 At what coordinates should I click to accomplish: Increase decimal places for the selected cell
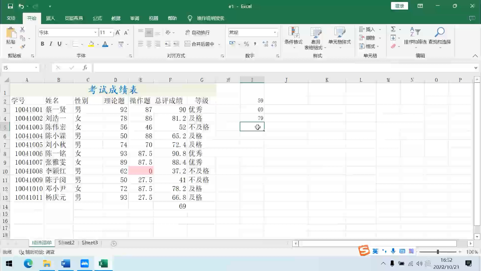click(x=265, y=44)
